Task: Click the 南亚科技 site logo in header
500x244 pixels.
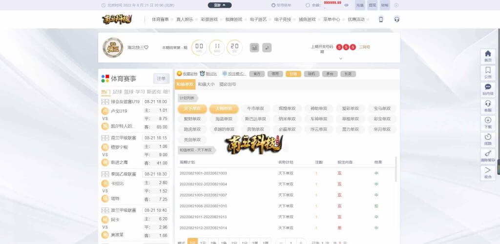Action: 117,19
